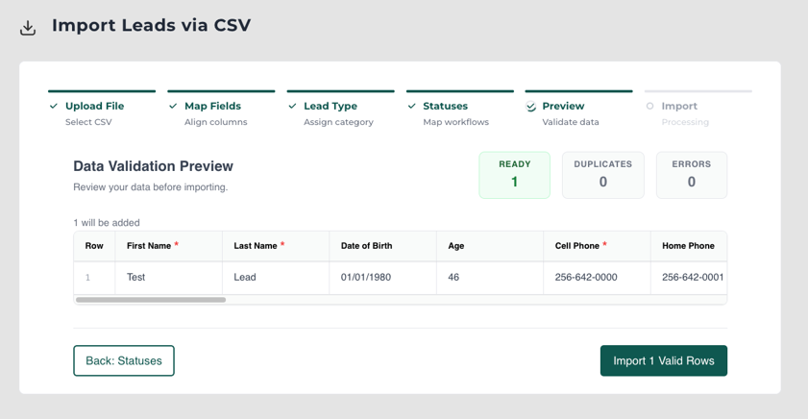
Task: Click the 'Select CSV' step subtitle
Action: coord(88,122)
